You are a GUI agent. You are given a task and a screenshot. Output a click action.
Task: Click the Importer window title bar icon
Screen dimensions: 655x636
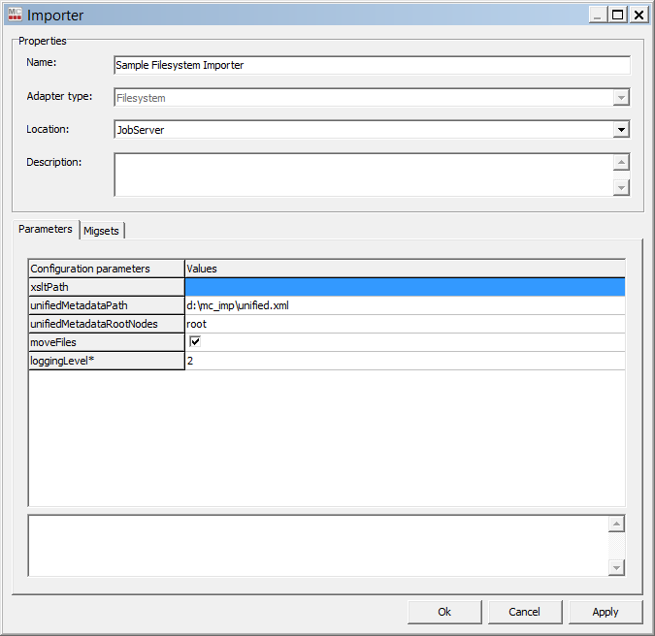(15, 15)
